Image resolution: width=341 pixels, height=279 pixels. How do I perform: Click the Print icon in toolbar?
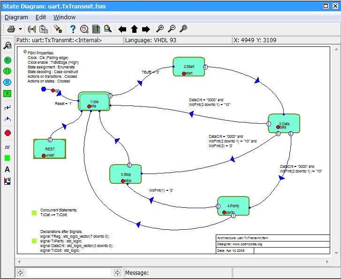point(11,29)
